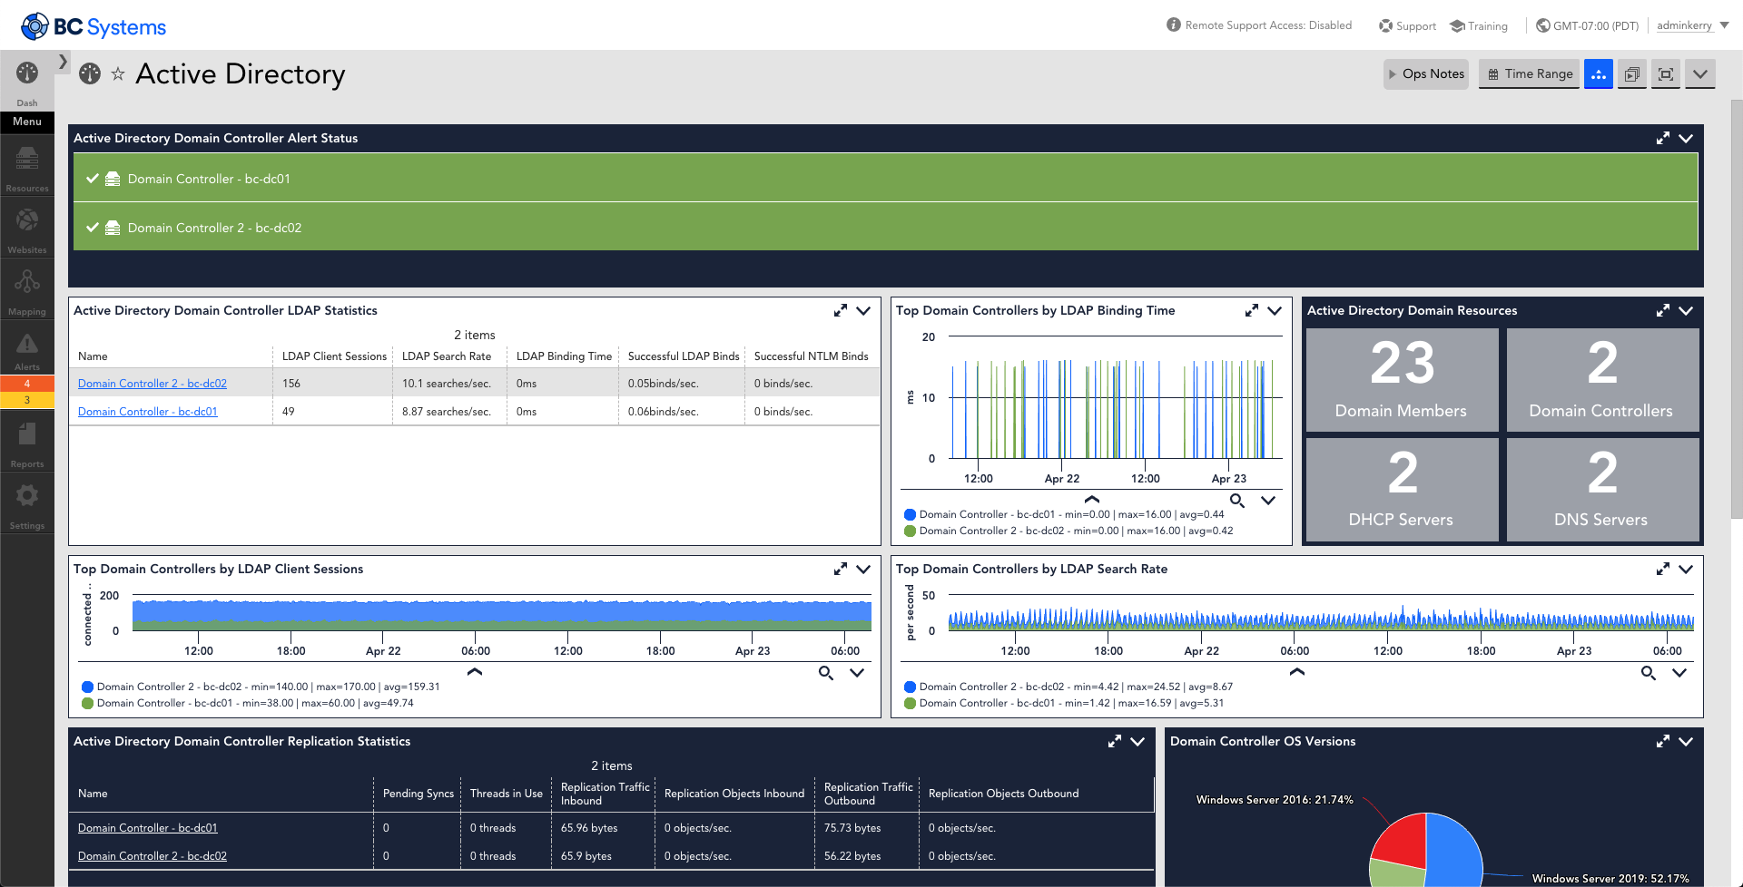
Task: Click the page vertical scrollbar
Action: [1737, 308]
